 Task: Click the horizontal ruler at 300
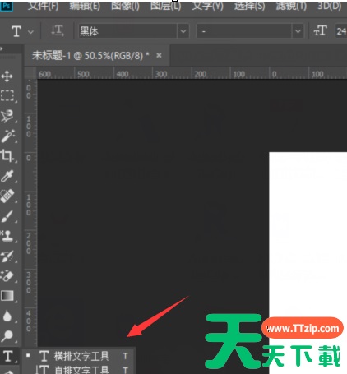[161, 74]
